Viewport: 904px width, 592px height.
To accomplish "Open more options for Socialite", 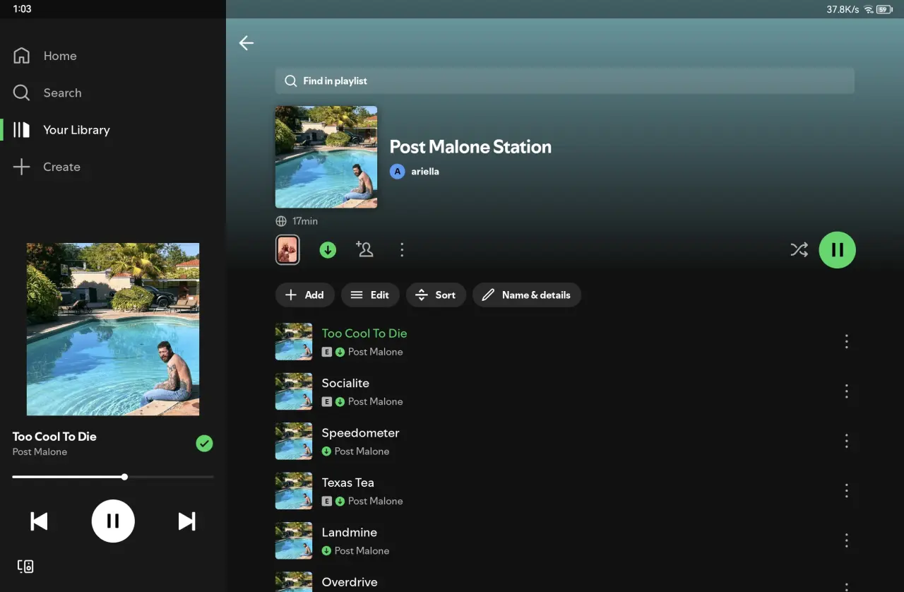I will [x=846, y=391].
